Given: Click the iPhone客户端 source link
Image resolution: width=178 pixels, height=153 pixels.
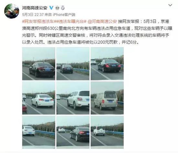Looking at the screenshot, I should [64, 15].
